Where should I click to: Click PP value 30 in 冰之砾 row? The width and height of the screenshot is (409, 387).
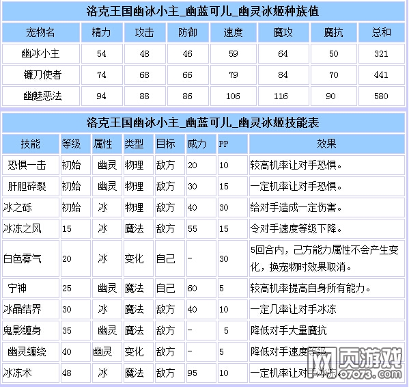224,208
